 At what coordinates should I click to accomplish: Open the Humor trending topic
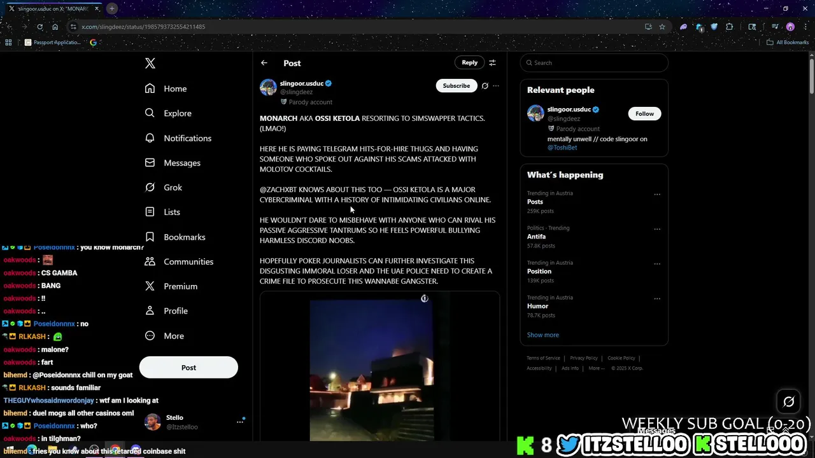click(x=537, y=306)
